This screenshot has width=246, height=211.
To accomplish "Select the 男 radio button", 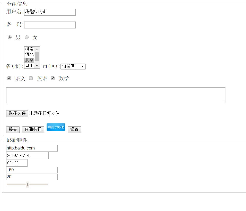I will 10,37.
